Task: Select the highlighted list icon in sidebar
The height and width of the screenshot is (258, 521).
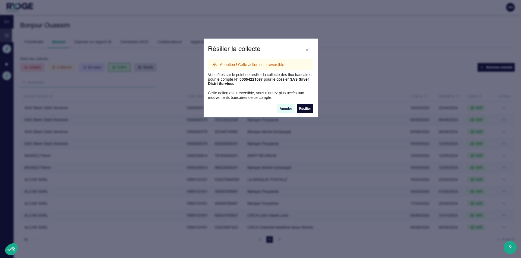Action: [7, 35]
